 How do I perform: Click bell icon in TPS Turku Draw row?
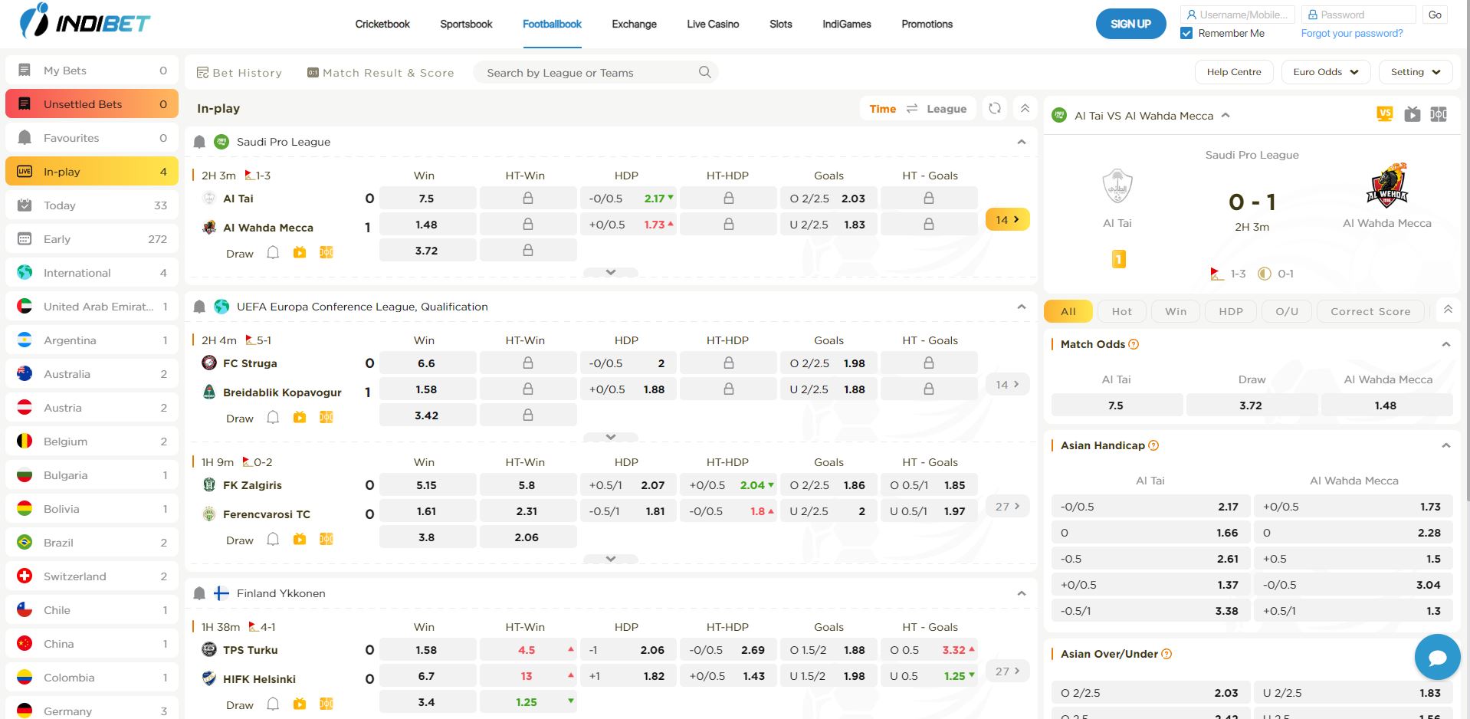pyautogui.click(x=273, y=704)
